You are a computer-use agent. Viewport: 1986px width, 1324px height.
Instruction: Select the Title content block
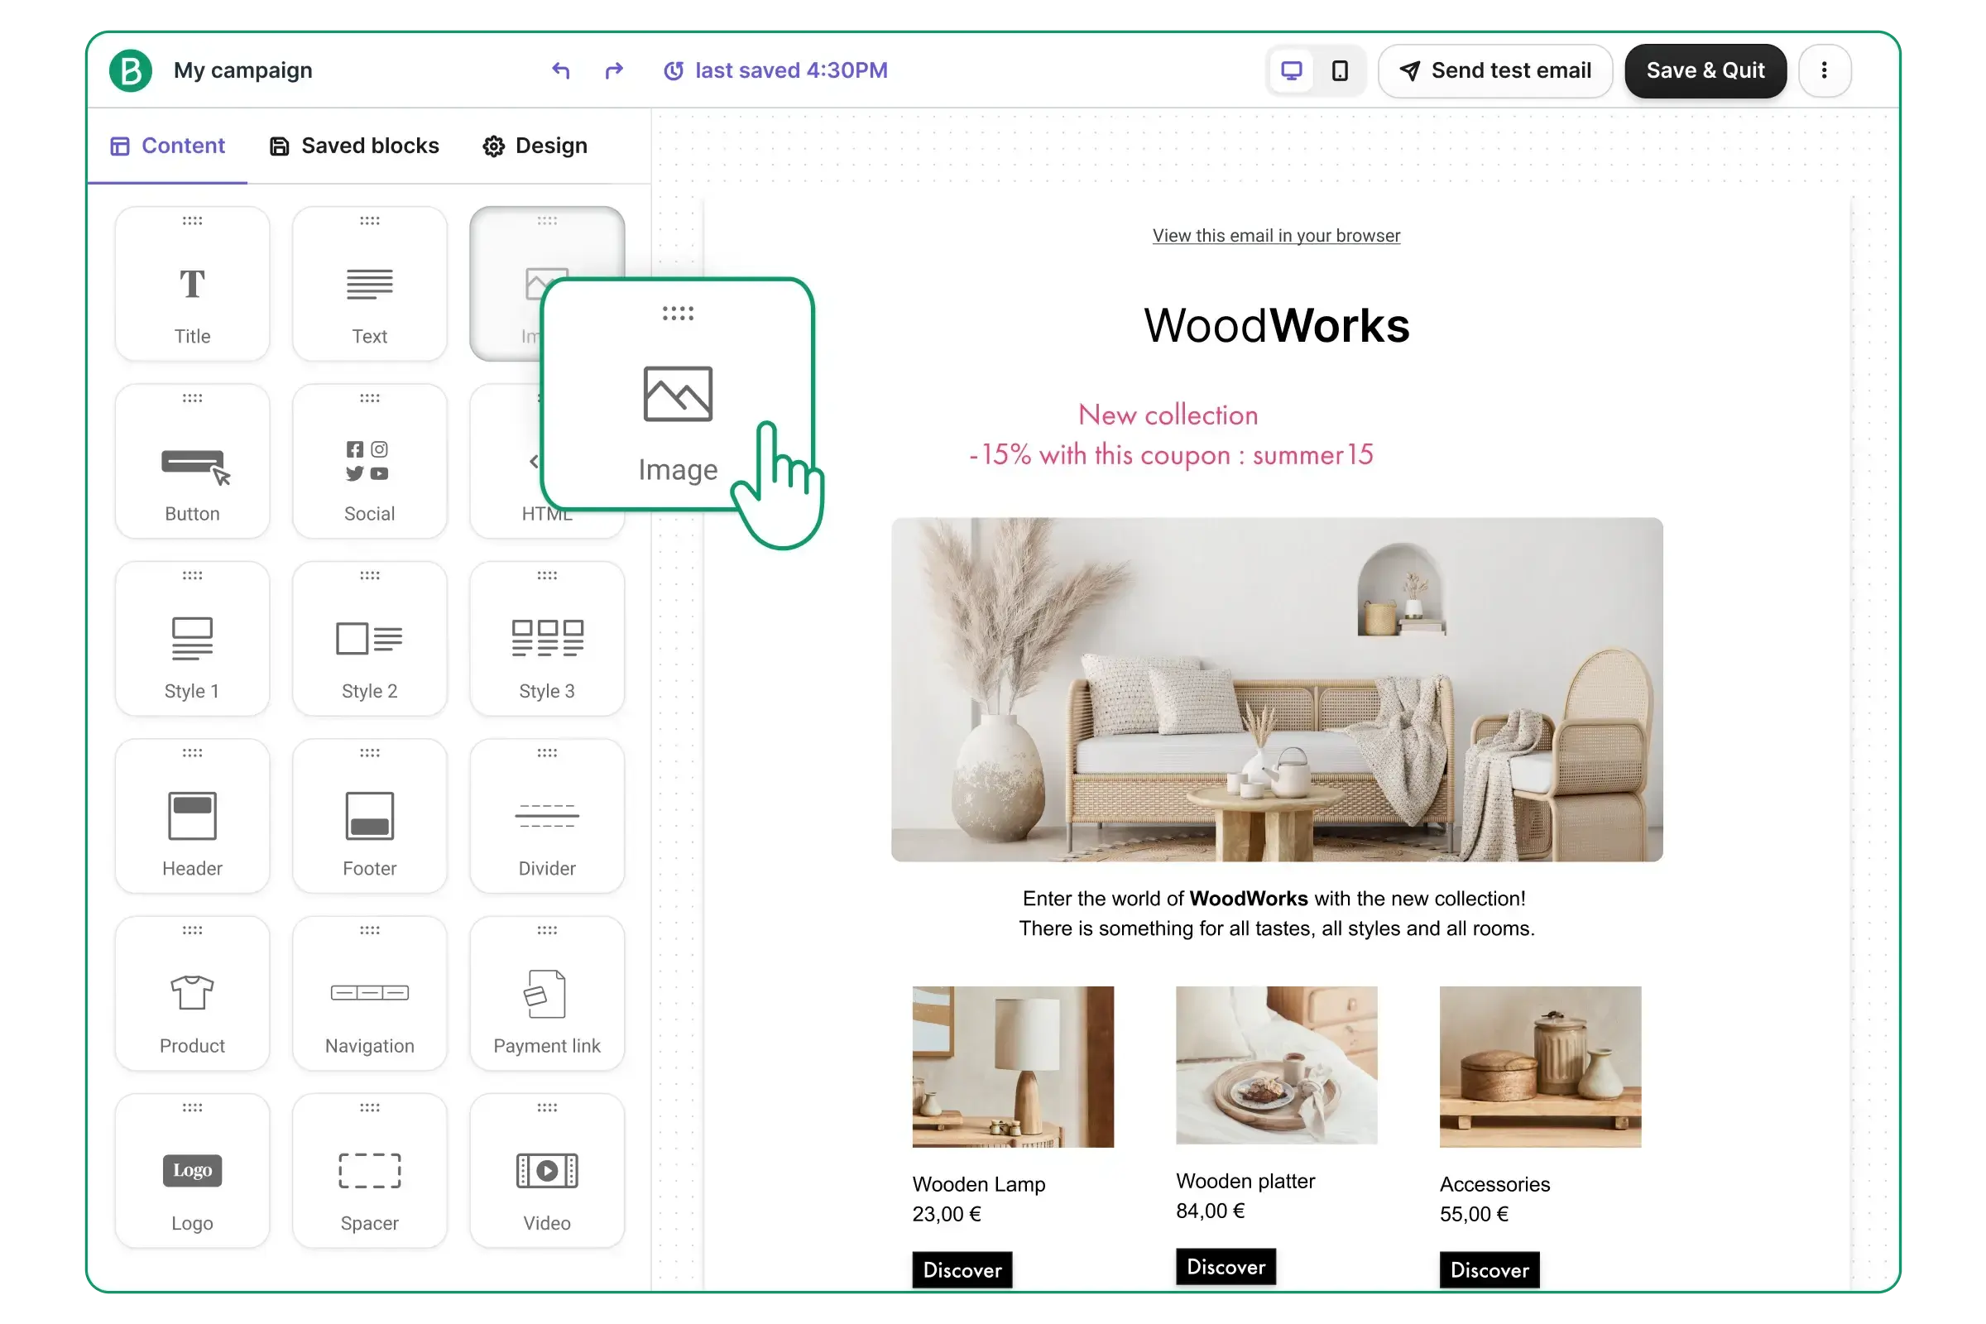coord(192,284)
